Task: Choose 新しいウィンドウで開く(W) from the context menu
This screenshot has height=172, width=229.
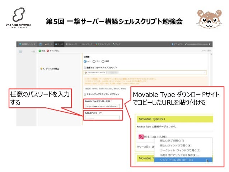Action: click(183, 145)
